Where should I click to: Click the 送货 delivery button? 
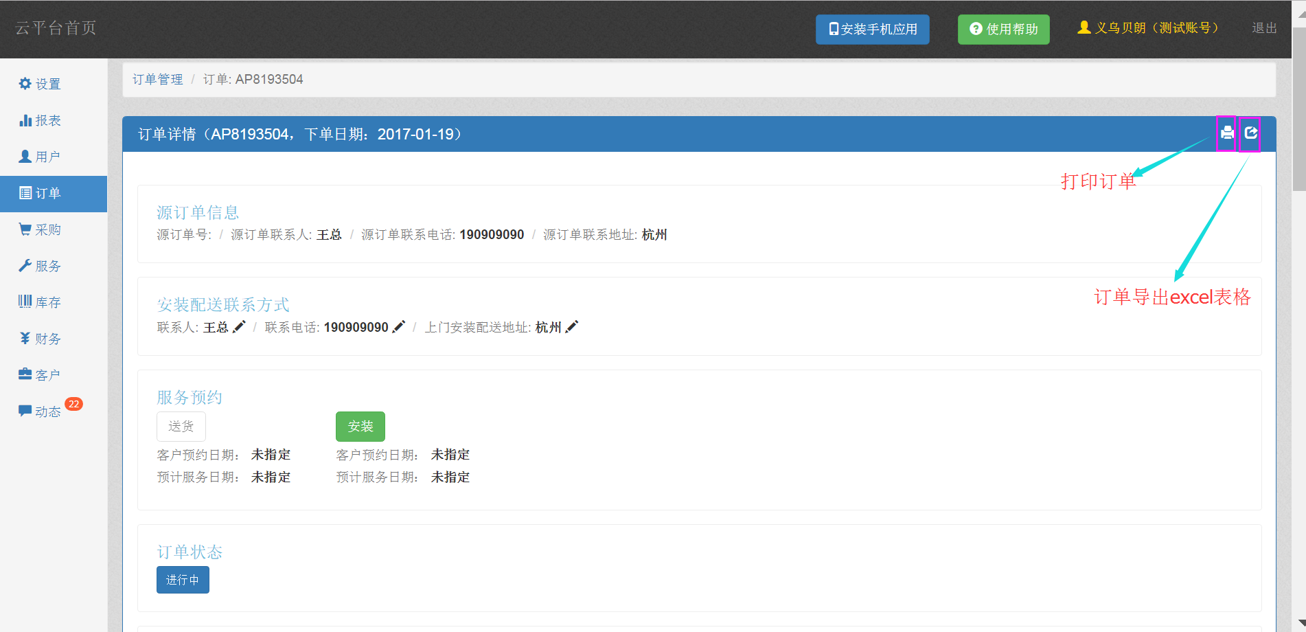click(x=181, y=427)
